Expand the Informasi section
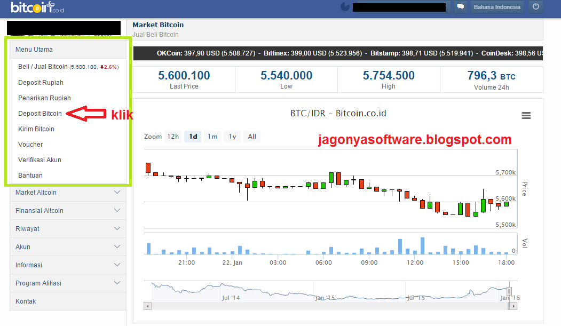Viewport: 561px width, 326px height. tap(68, 265)
